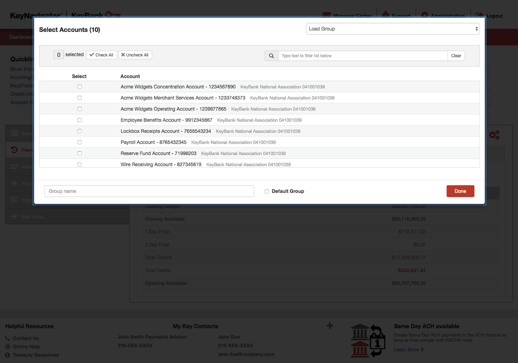Click Total Debits amount -$535,631.34
The image size is (518, 363).
pos(411,270)
